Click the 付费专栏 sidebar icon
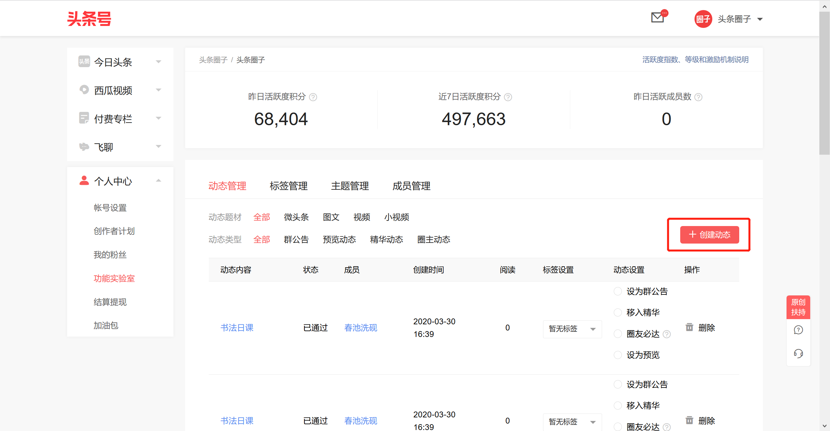The height and width of the screenshot is (431, 830). pos(84,118)
